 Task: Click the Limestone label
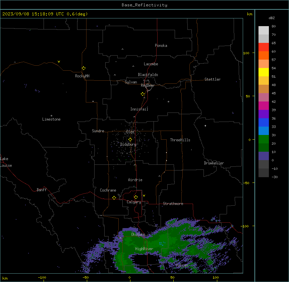coord(51,119)
